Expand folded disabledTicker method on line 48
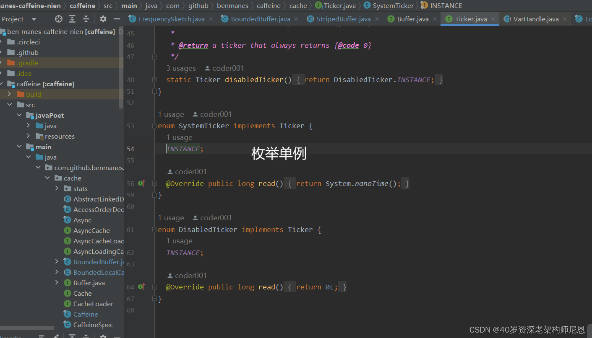 (154, 80)
